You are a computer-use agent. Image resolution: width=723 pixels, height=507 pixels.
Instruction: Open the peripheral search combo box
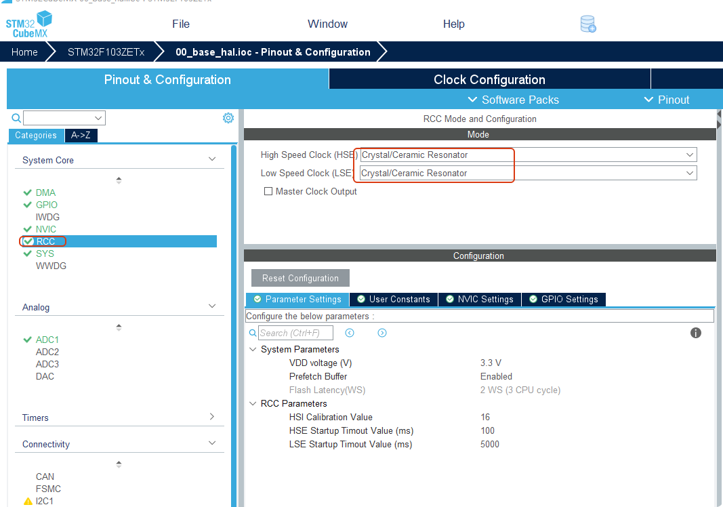point(64,118)
